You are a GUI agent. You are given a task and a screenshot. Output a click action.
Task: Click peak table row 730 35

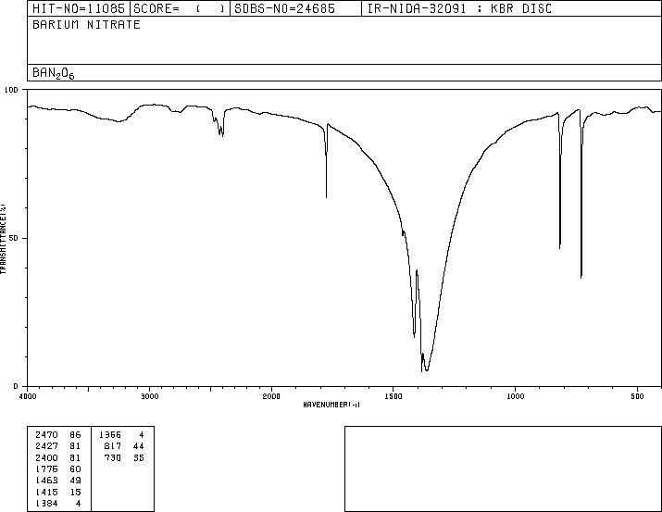click(124, 458)
